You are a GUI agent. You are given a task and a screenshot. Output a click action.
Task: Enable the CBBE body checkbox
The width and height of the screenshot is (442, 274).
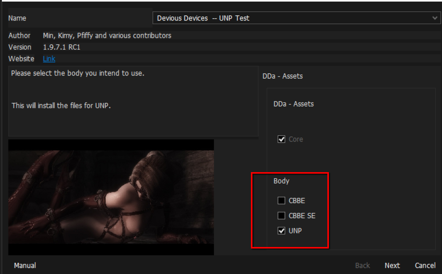point(281,200)
